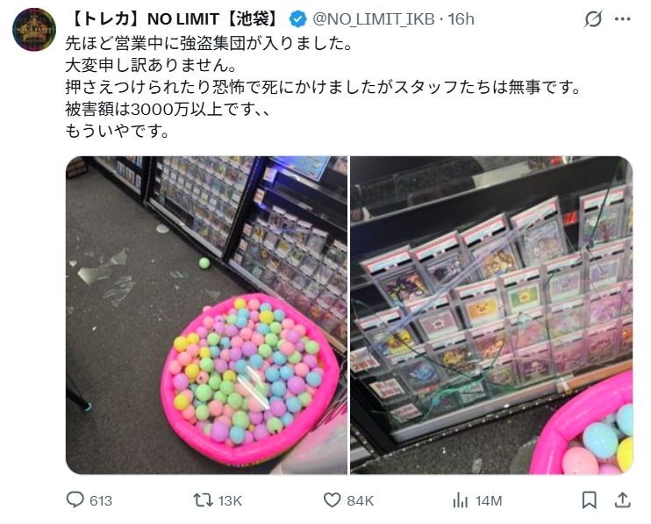Like the post with the heart icon
This screenshot has width=651, height=524.
pyautogui.click(x=333, y=500)
